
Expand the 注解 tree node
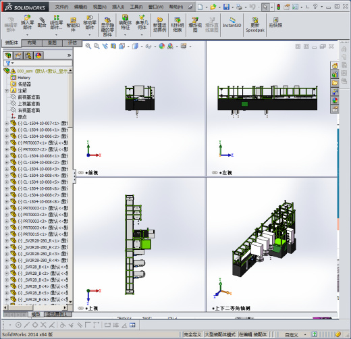(x=7, y=90)
